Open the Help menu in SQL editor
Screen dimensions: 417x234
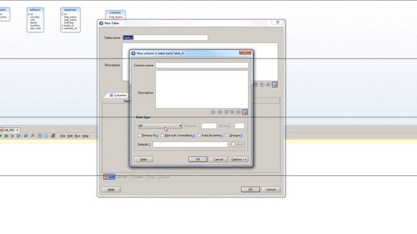85,136
